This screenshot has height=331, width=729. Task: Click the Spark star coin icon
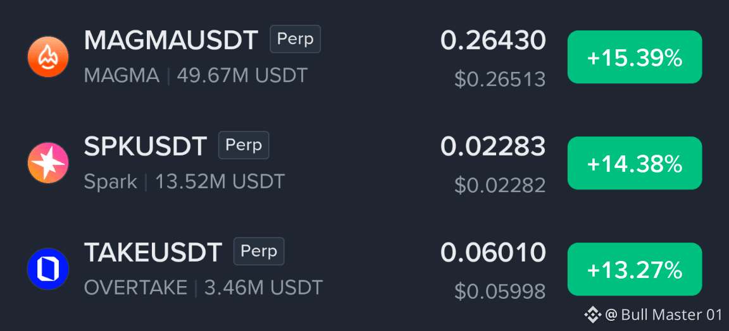point(48,163)
